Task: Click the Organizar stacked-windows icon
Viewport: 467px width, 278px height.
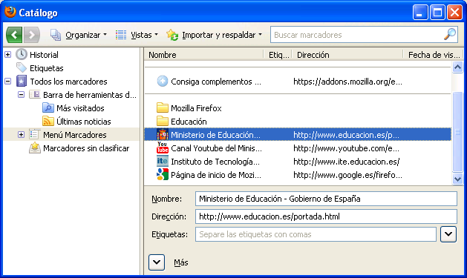Action: point(56,35)
